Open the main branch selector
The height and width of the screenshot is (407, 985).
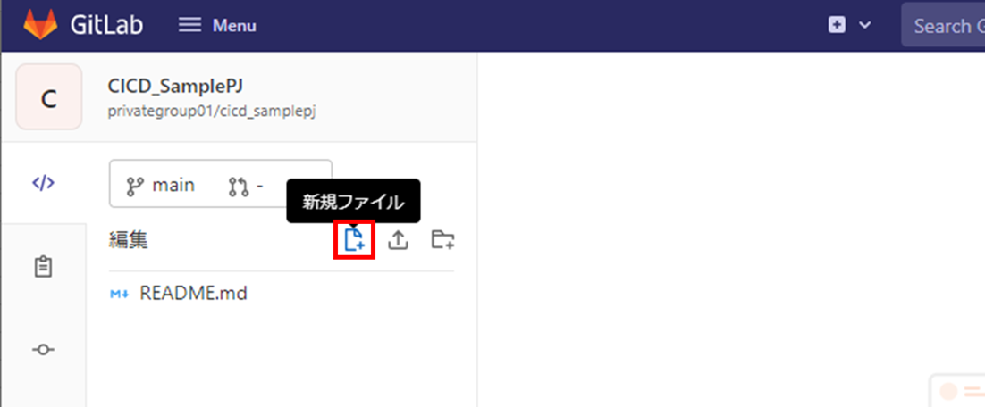tap(161, 186)
